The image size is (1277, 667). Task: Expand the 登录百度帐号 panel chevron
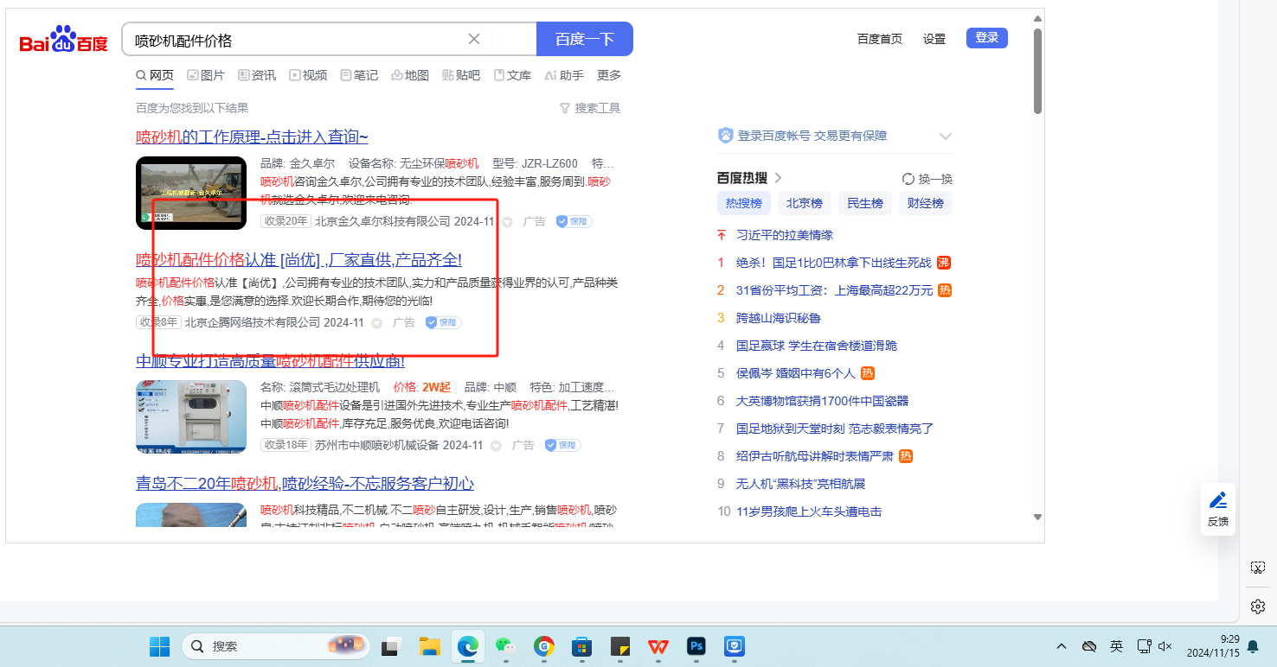tap(945, 137)
